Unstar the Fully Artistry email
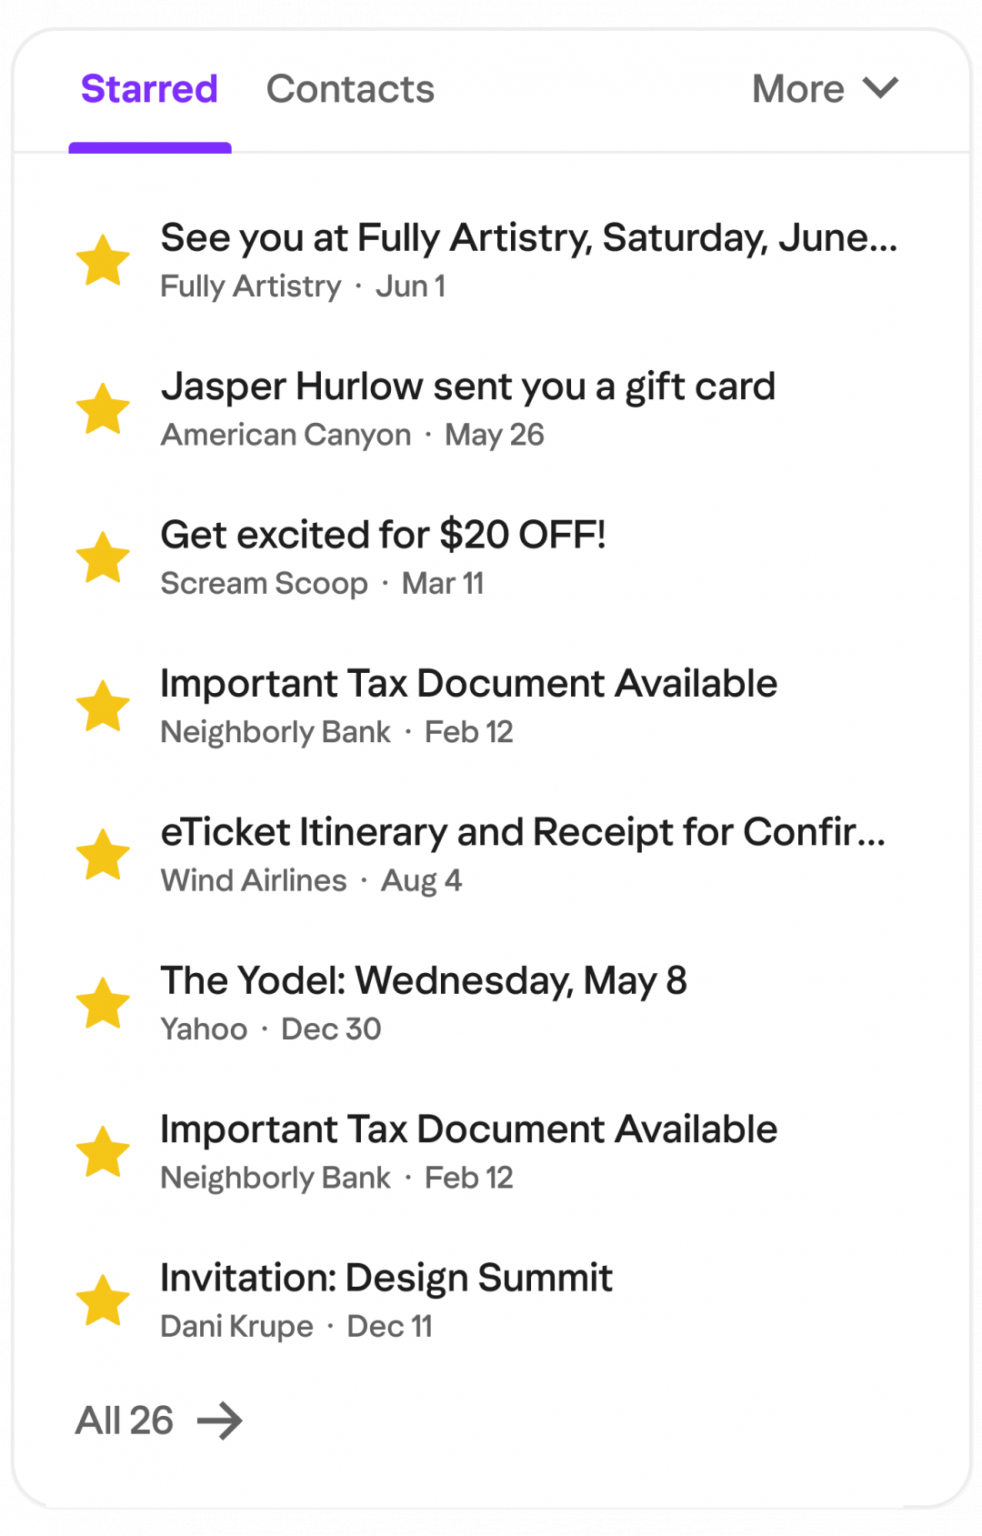The image size is (982, 1536). tap(103, 261)
